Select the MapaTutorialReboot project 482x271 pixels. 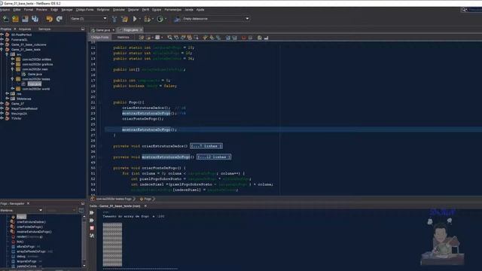pyautogui.click(x=24, y=108)
